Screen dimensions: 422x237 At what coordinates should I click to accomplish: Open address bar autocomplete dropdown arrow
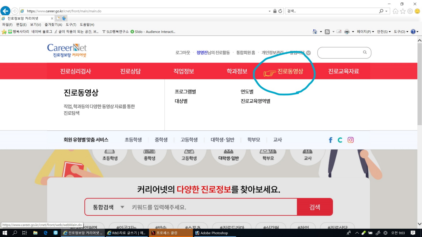270,11
